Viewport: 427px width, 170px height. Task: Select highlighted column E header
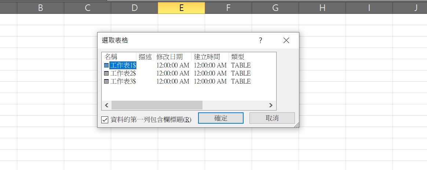181,8
